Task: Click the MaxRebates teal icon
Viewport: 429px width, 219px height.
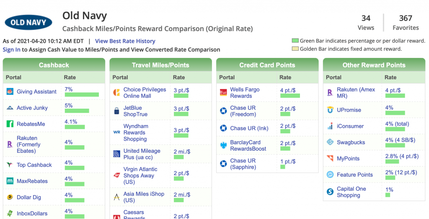Action: pyautogui.click(x=10, y=181)
